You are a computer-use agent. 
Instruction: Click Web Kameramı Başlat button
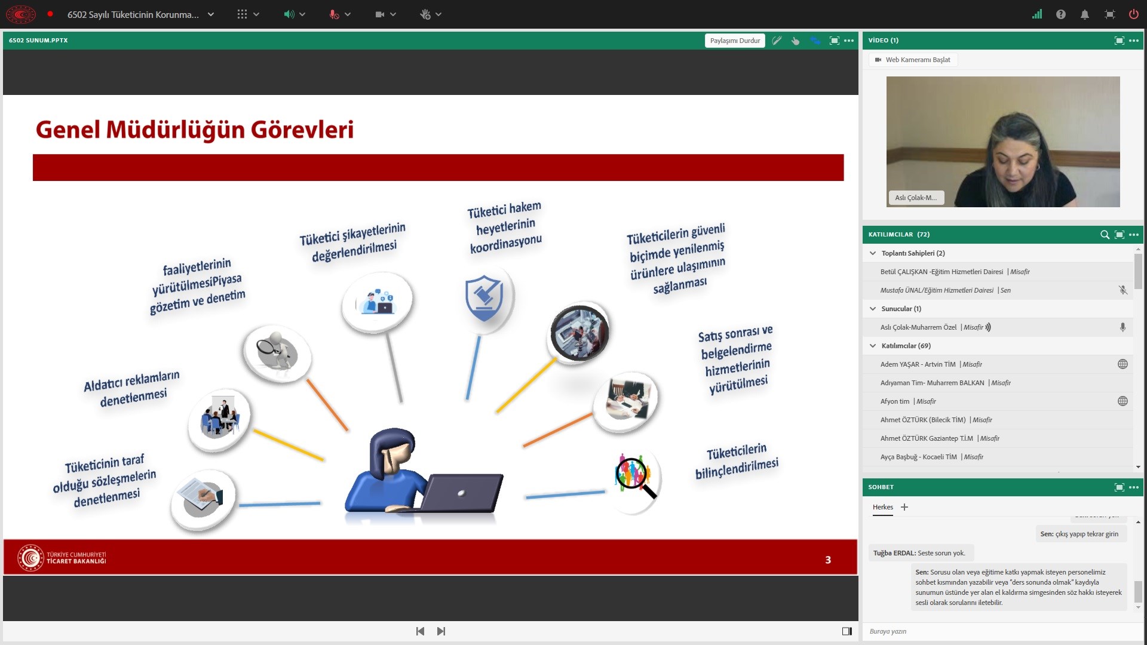click(912, 60)
